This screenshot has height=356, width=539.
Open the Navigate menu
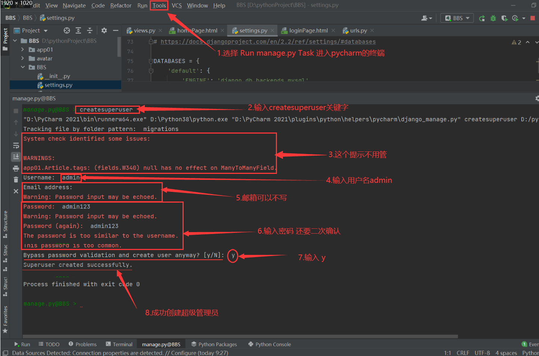tap(74, 6)
